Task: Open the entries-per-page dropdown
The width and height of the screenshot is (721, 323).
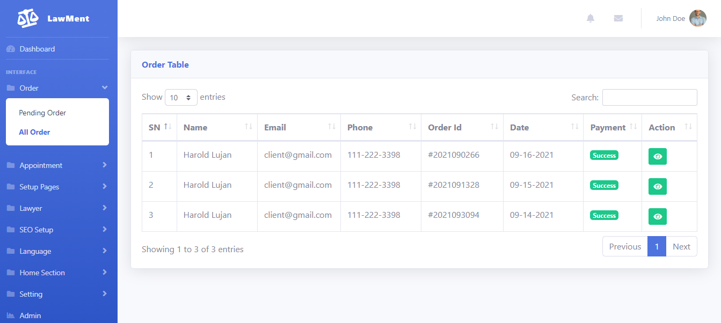Action: (x=181, y=98)
